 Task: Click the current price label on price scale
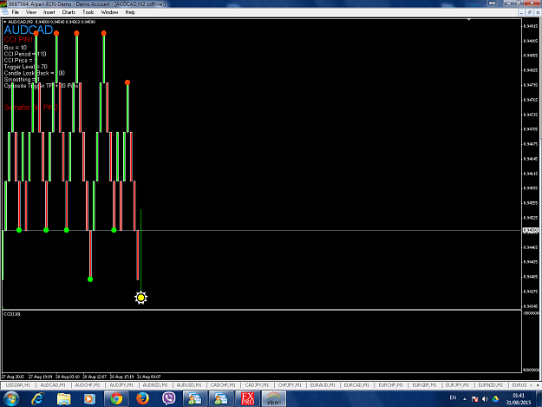pos(530,230)
